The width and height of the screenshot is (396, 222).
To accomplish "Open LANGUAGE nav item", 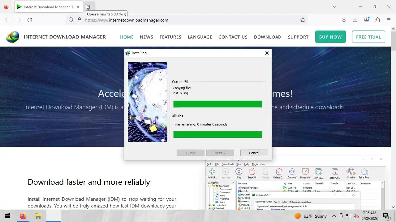I will (x=200, y=37).
